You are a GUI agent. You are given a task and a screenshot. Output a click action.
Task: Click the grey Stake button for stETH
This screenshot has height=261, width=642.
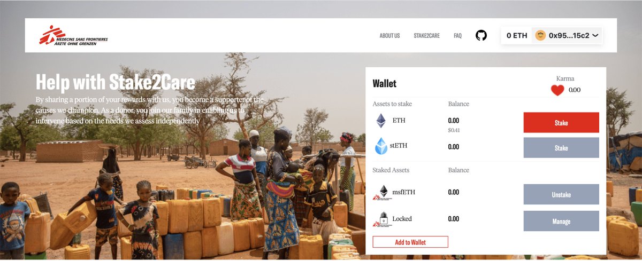coord(561,148)
